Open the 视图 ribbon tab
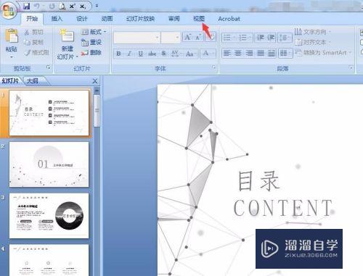 199,19
